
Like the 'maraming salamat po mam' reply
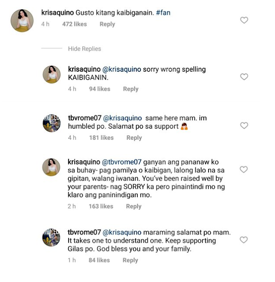[244, 240]
